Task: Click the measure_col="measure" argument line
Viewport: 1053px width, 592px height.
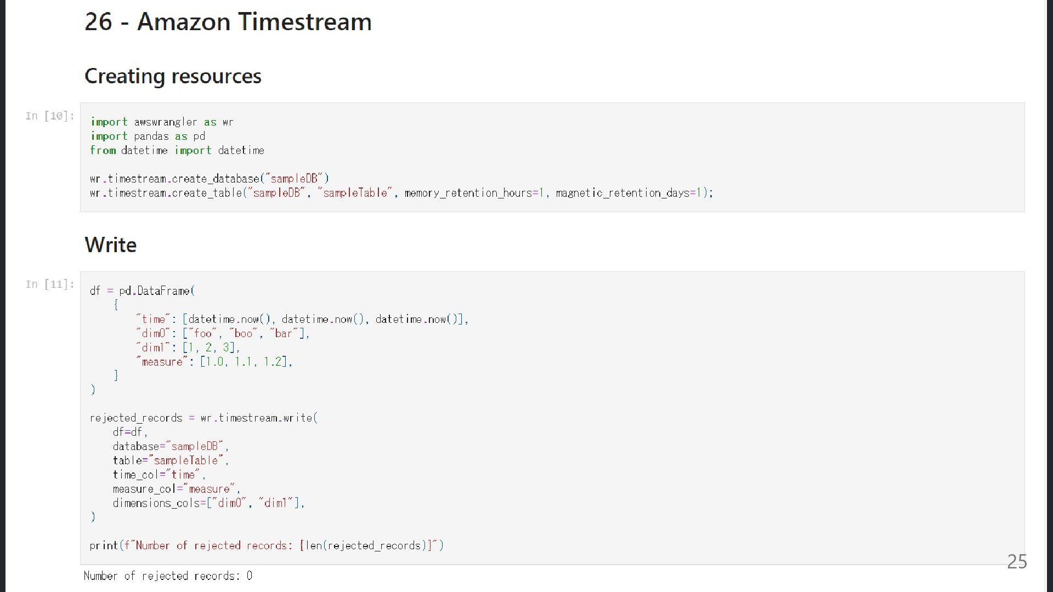Action: 176,489
